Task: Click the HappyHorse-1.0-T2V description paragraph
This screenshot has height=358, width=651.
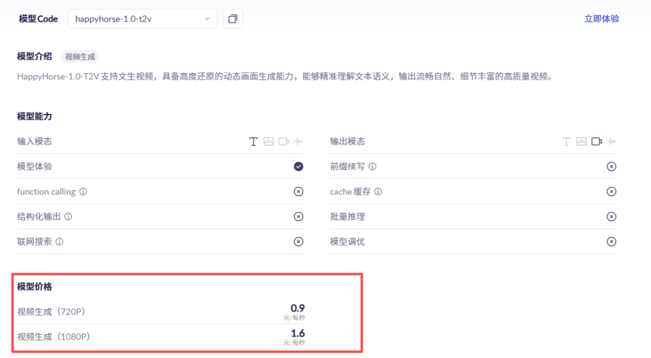Action: click(285, 77)
